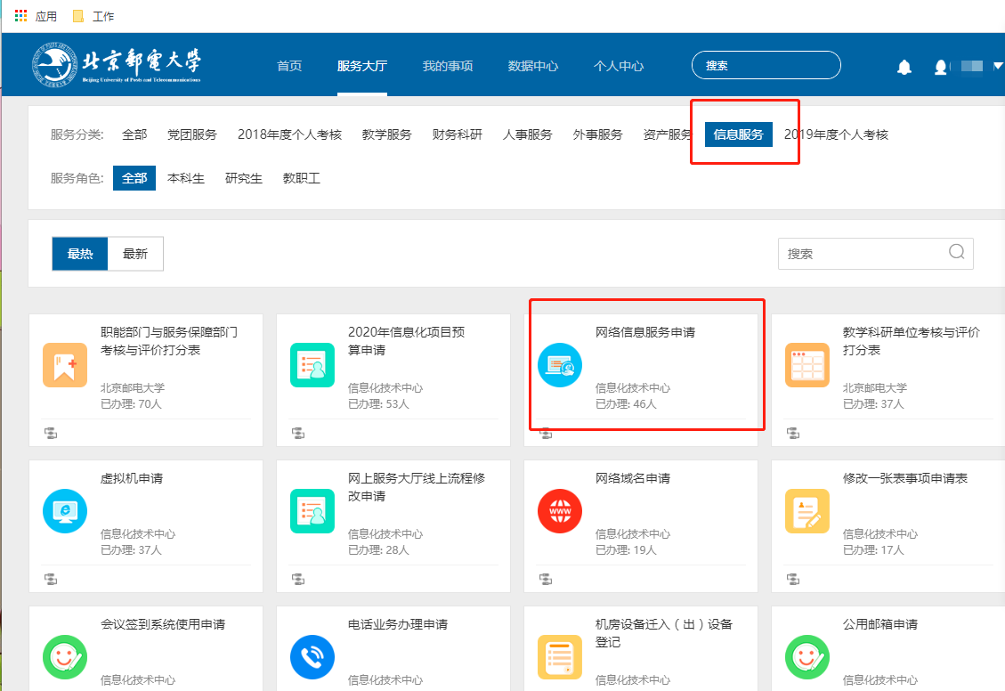The height and width of the screenshot is (691, 1005).
Task: Open the 修改一张表事项申请表 card icon
Action: click(807, 511)
